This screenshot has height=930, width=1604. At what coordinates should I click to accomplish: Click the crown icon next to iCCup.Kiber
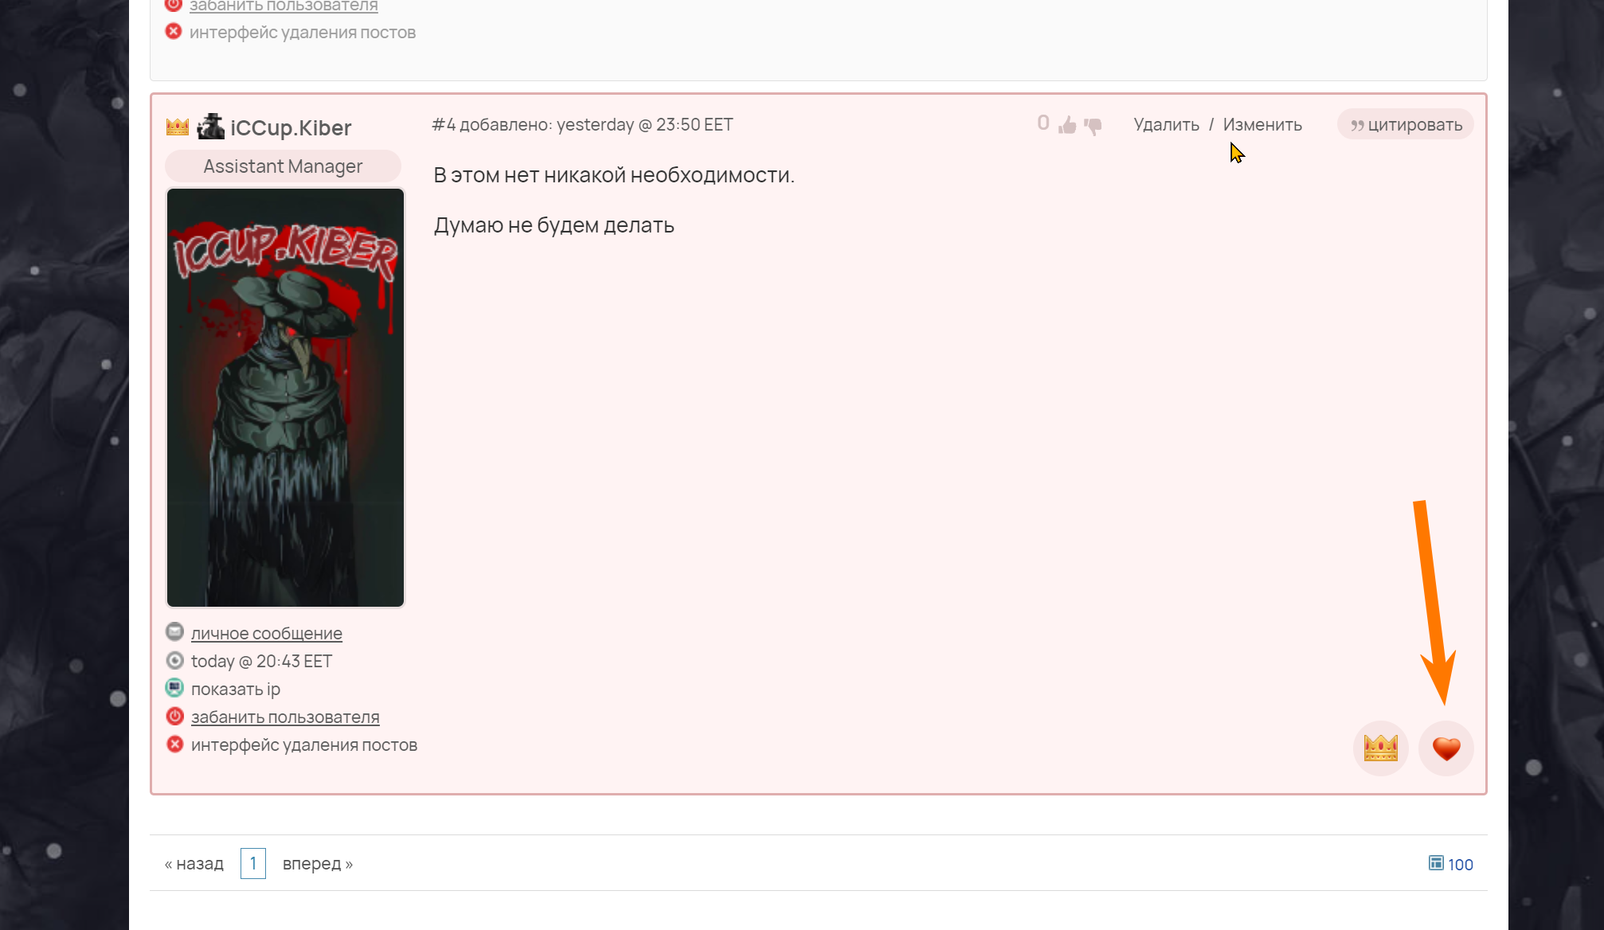tap(178, 127)
